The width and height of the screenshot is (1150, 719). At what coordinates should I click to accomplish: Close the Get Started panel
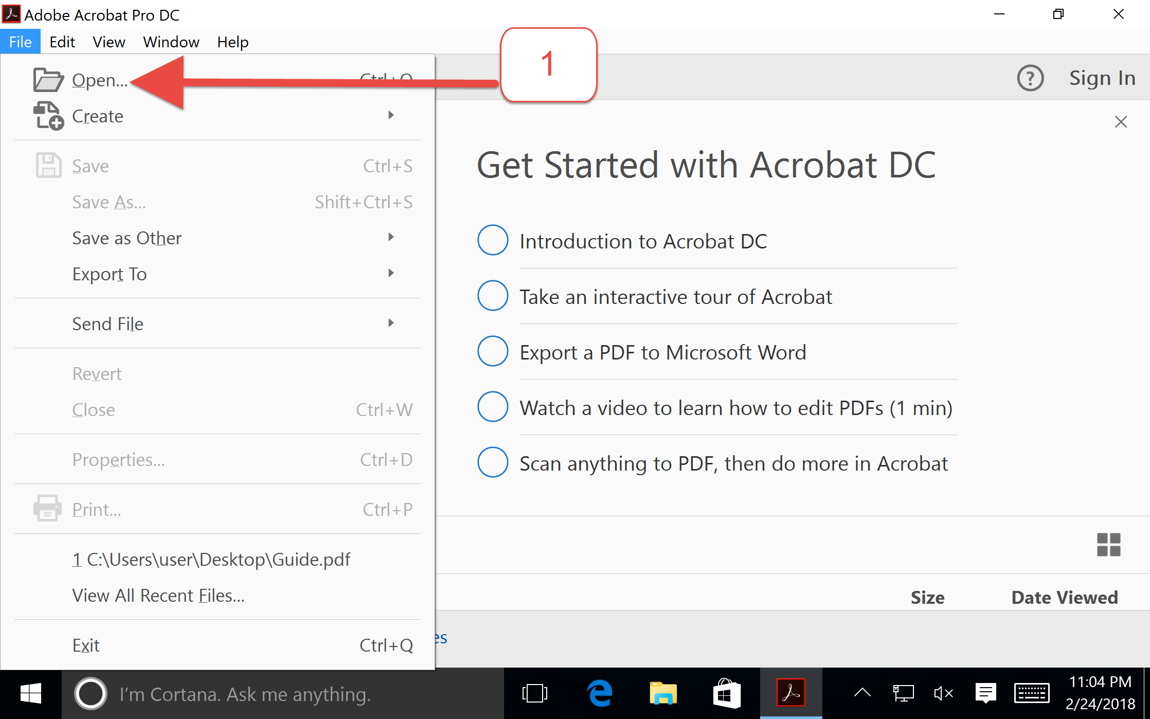[x=1121, y=122]
